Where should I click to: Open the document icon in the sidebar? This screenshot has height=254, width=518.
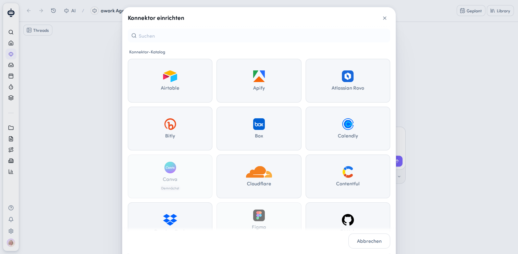pyautogui.click(x=11, y=139)
